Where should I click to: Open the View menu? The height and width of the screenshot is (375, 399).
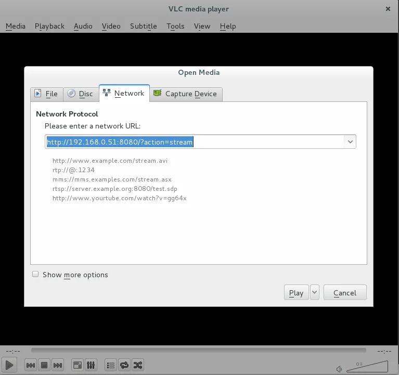click(x=202, y=26)
